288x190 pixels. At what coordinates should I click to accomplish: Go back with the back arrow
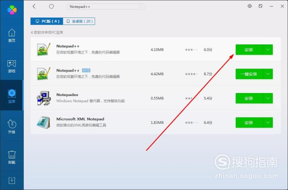tap(34, 6)
